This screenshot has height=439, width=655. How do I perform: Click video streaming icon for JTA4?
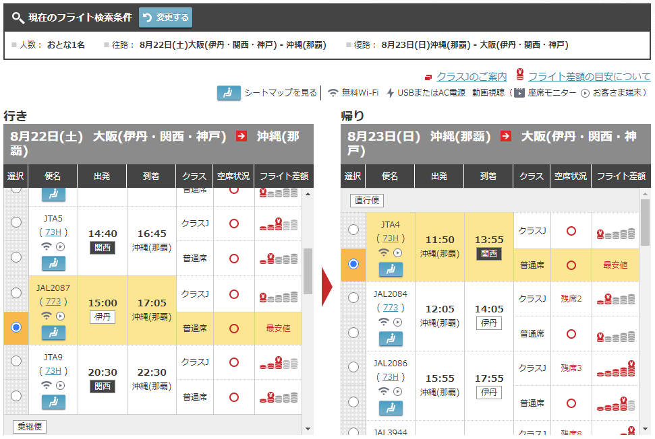(x=398, y=252)
